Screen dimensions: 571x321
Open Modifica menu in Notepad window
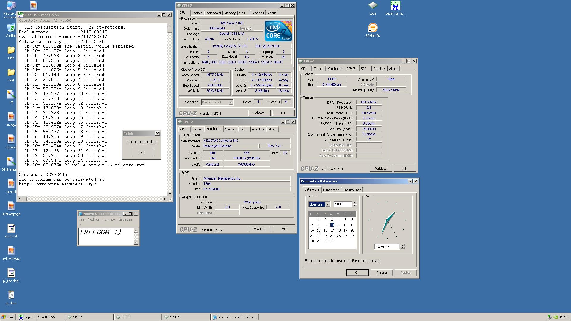click(x=93, y=219)
